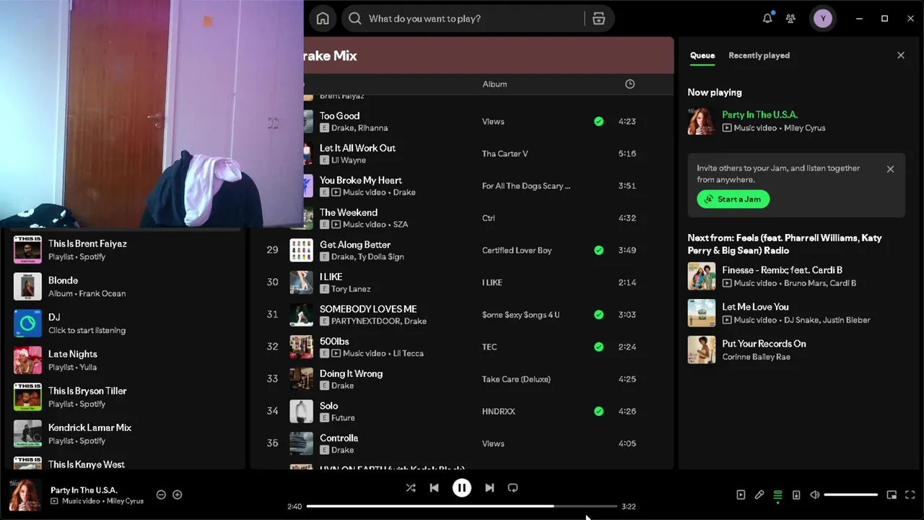The height and width of the screenshot is (520, 924).
Task: Toggle the Queue icon in player bar
Action: coord(777,495)
